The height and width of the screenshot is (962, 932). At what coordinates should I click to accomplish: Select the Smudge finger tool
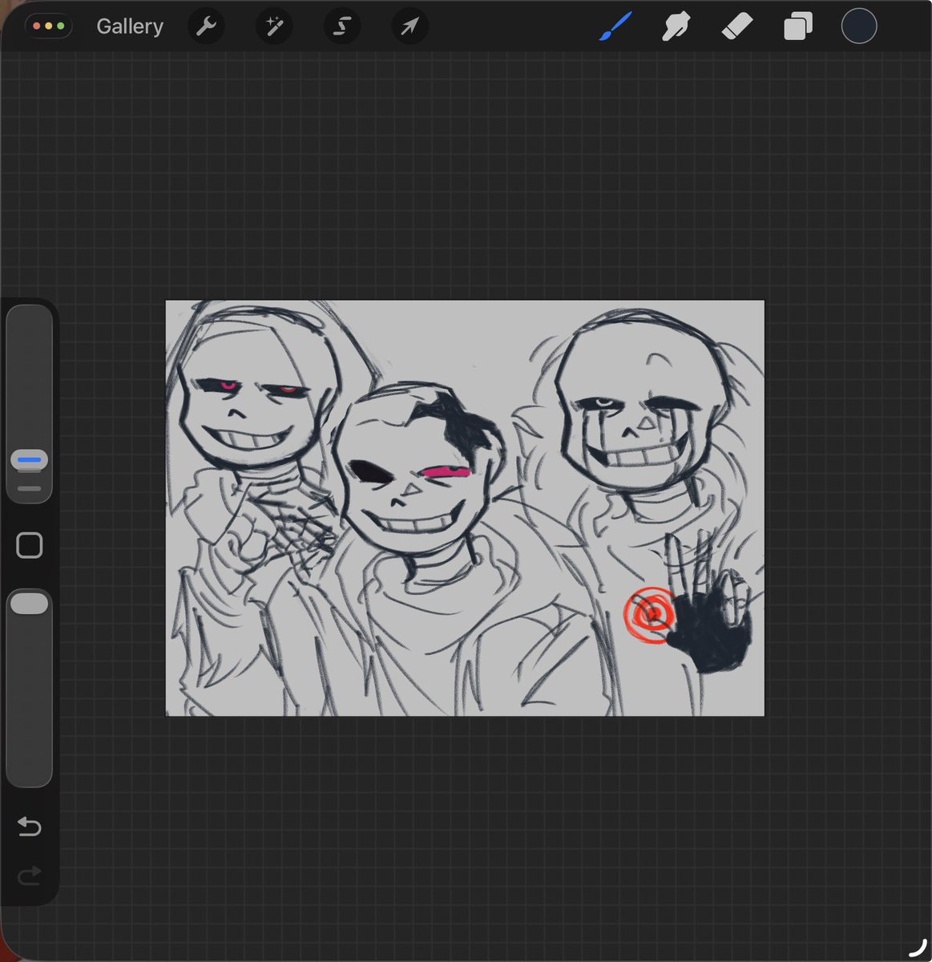pyautogui.click(x=676, y=27)
